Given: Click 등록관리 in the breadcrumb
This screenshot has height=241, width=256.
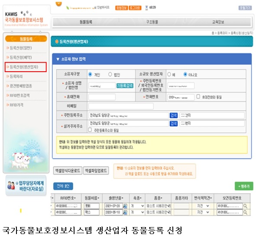Looking at the screenshot, I should click(x=222, y=33).
